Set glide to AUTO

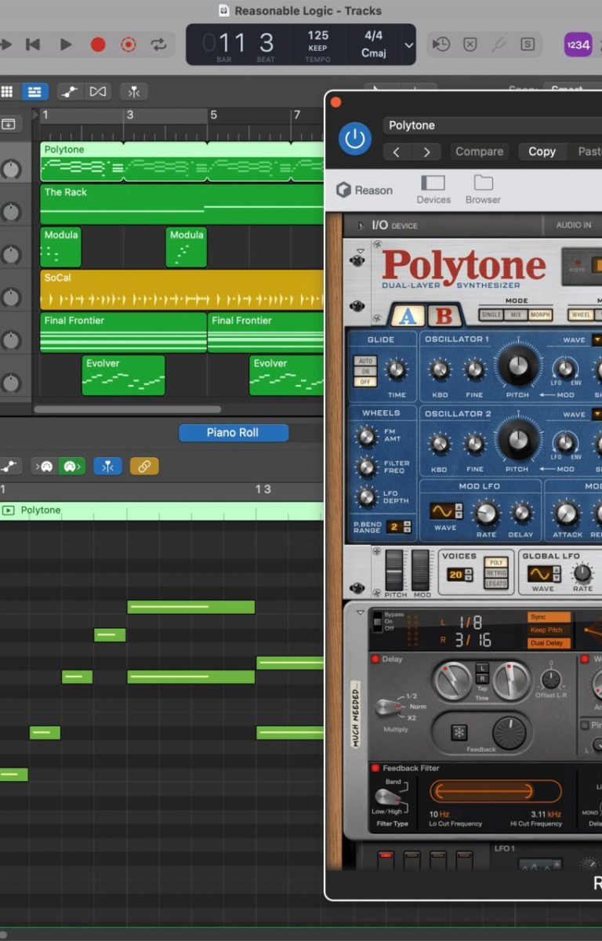(365, 362)
